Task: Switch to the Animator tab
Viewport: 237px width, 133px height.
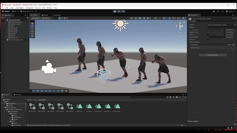Action: pyautogui.click(x=57, y=15)
